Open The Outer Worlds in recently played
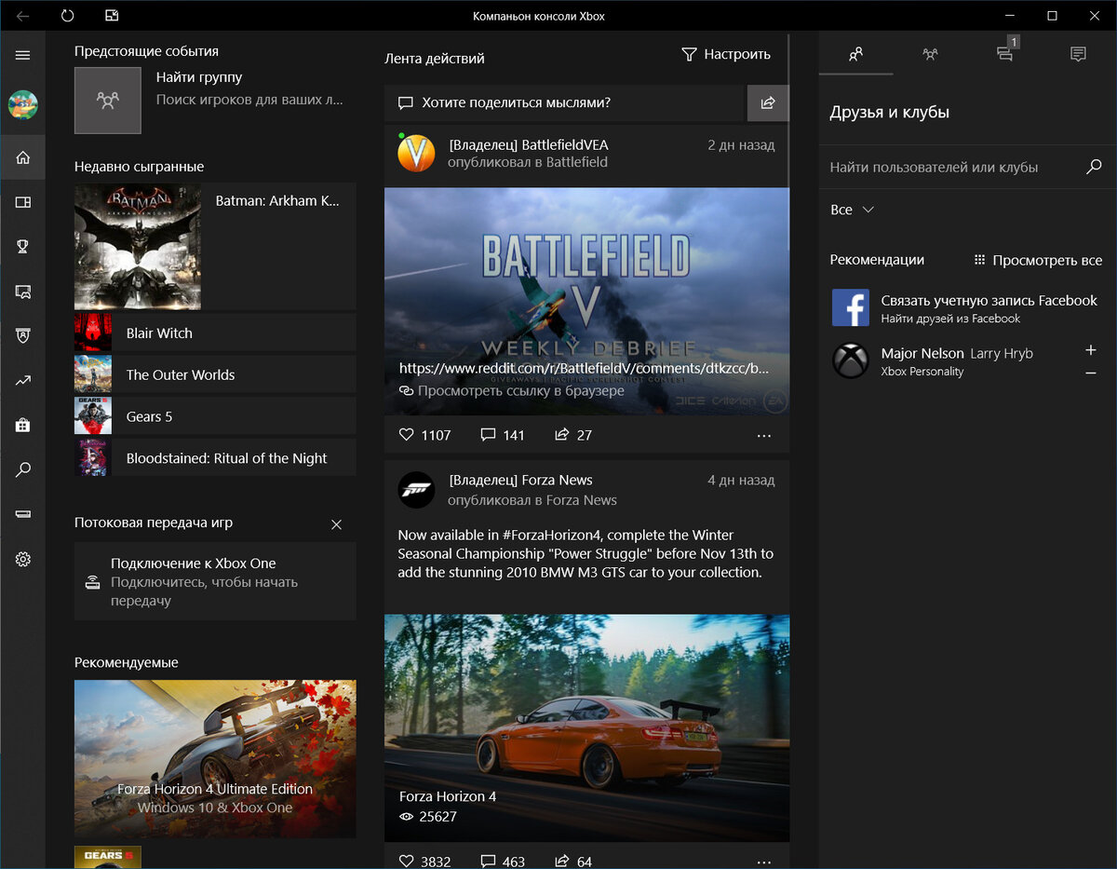 215,374
